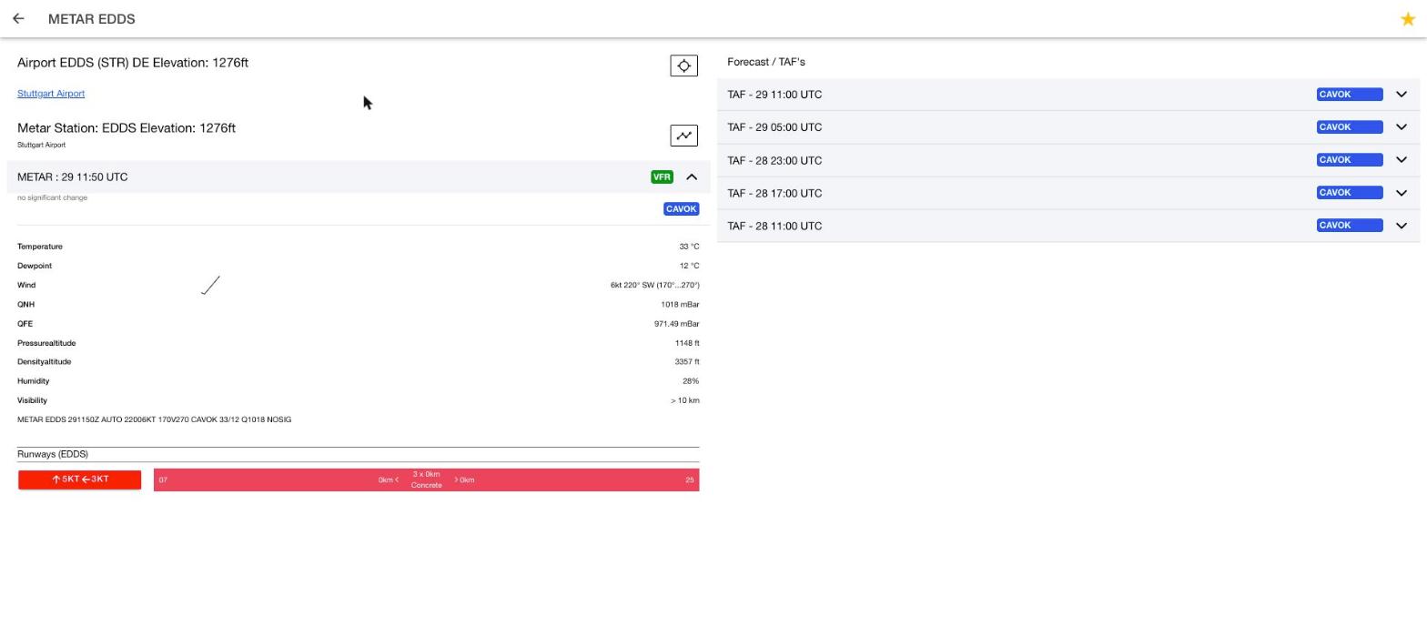Click the dewpoint value 12 °C

coord(689,266)
